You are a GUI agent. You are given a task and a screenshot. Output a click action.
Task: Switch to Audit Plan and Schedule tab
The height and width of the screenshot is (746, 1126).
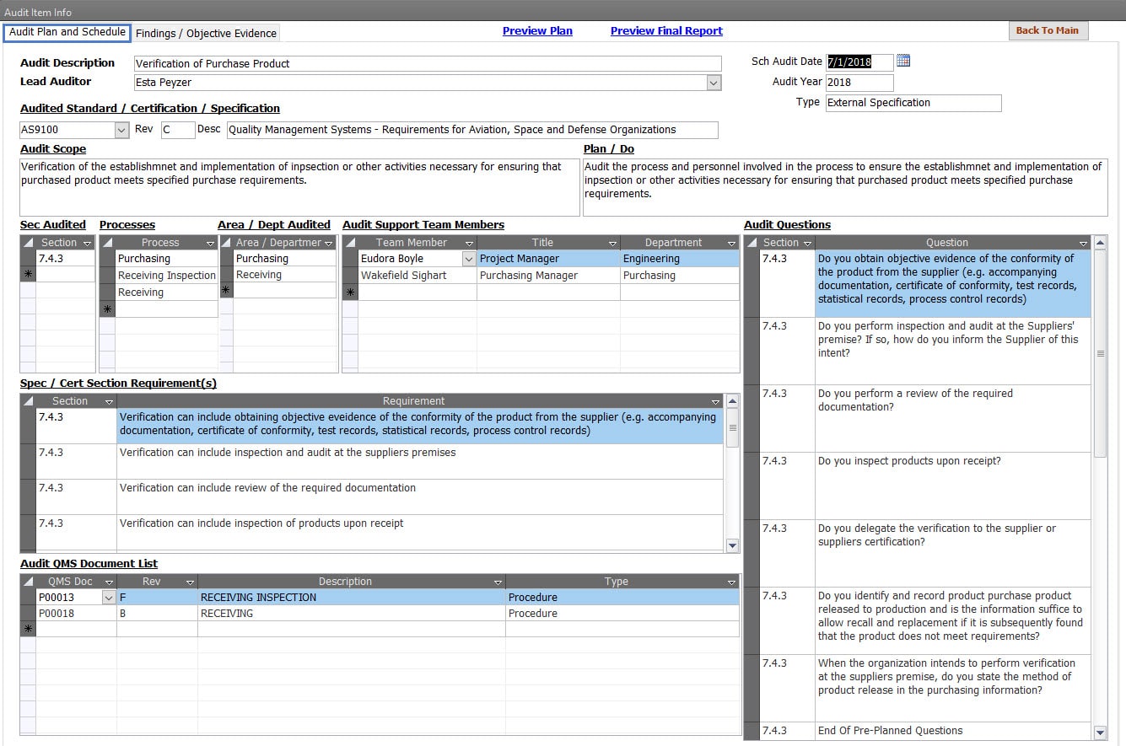coord(67,32)
